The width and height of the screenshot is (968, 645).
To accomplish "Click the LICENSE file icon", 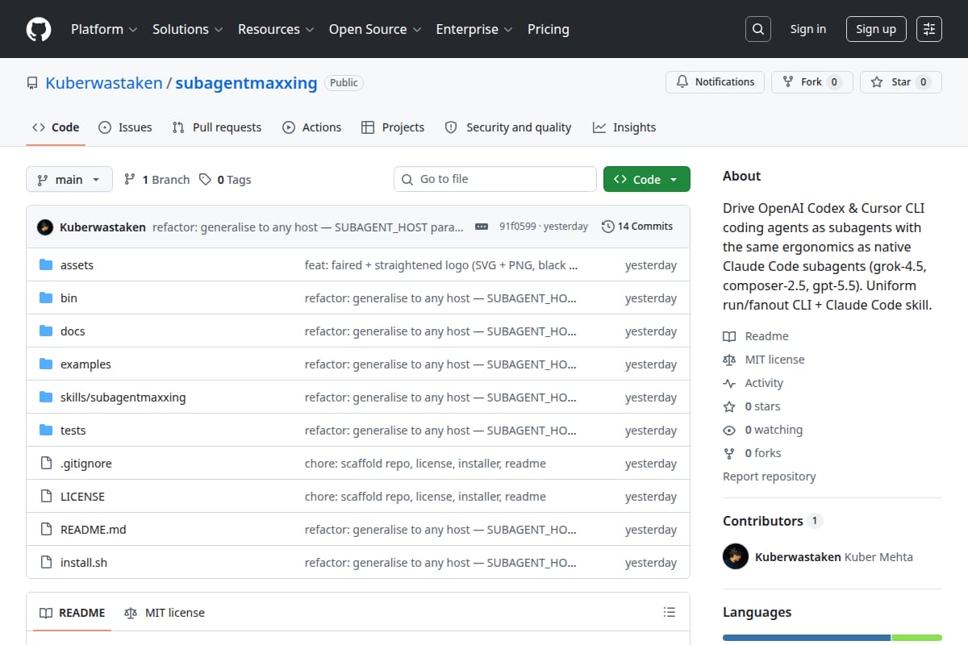I will coord(46,497).
